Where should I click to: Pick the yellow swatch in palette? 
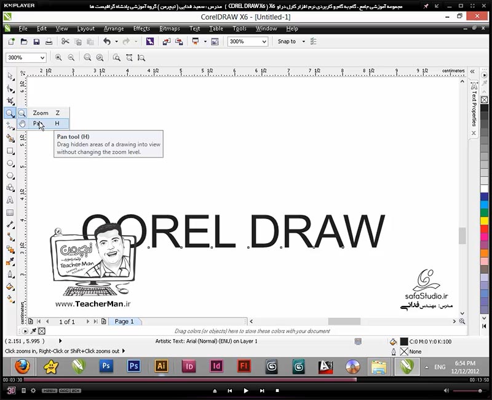point(485,221)
